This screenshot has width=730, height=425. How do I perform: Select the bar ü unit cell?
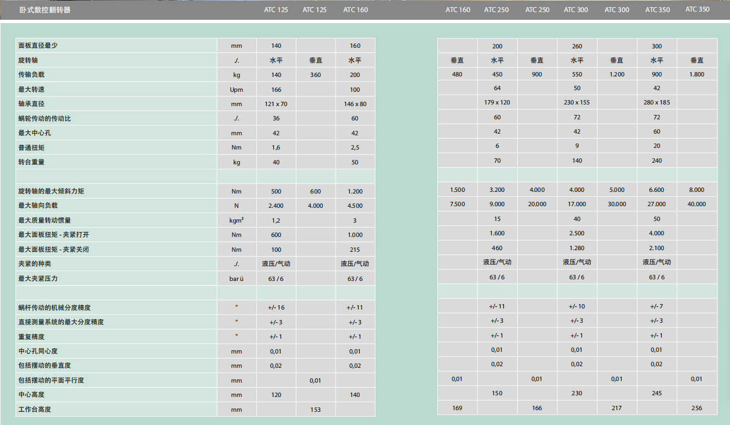(x=237, y=279)
